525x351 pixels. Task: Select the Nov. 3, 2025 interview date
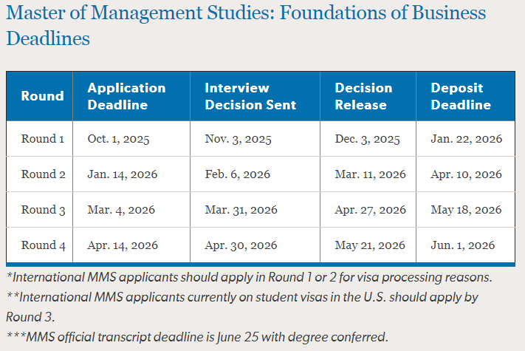pos(238,139)
